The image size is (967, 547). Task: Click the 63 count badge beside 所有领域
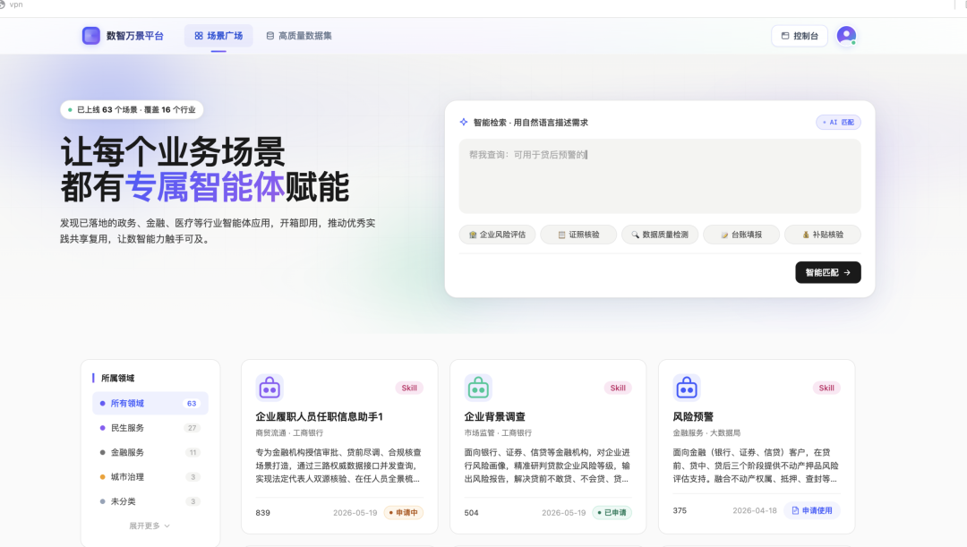point(192,404)
